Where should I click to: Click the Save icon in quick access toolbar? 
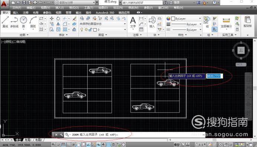24,3
